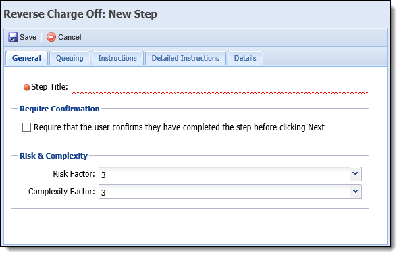Click the Complexity Factor value field
The height and width of the screenshot is (257, 401).
tap(224, 192)
